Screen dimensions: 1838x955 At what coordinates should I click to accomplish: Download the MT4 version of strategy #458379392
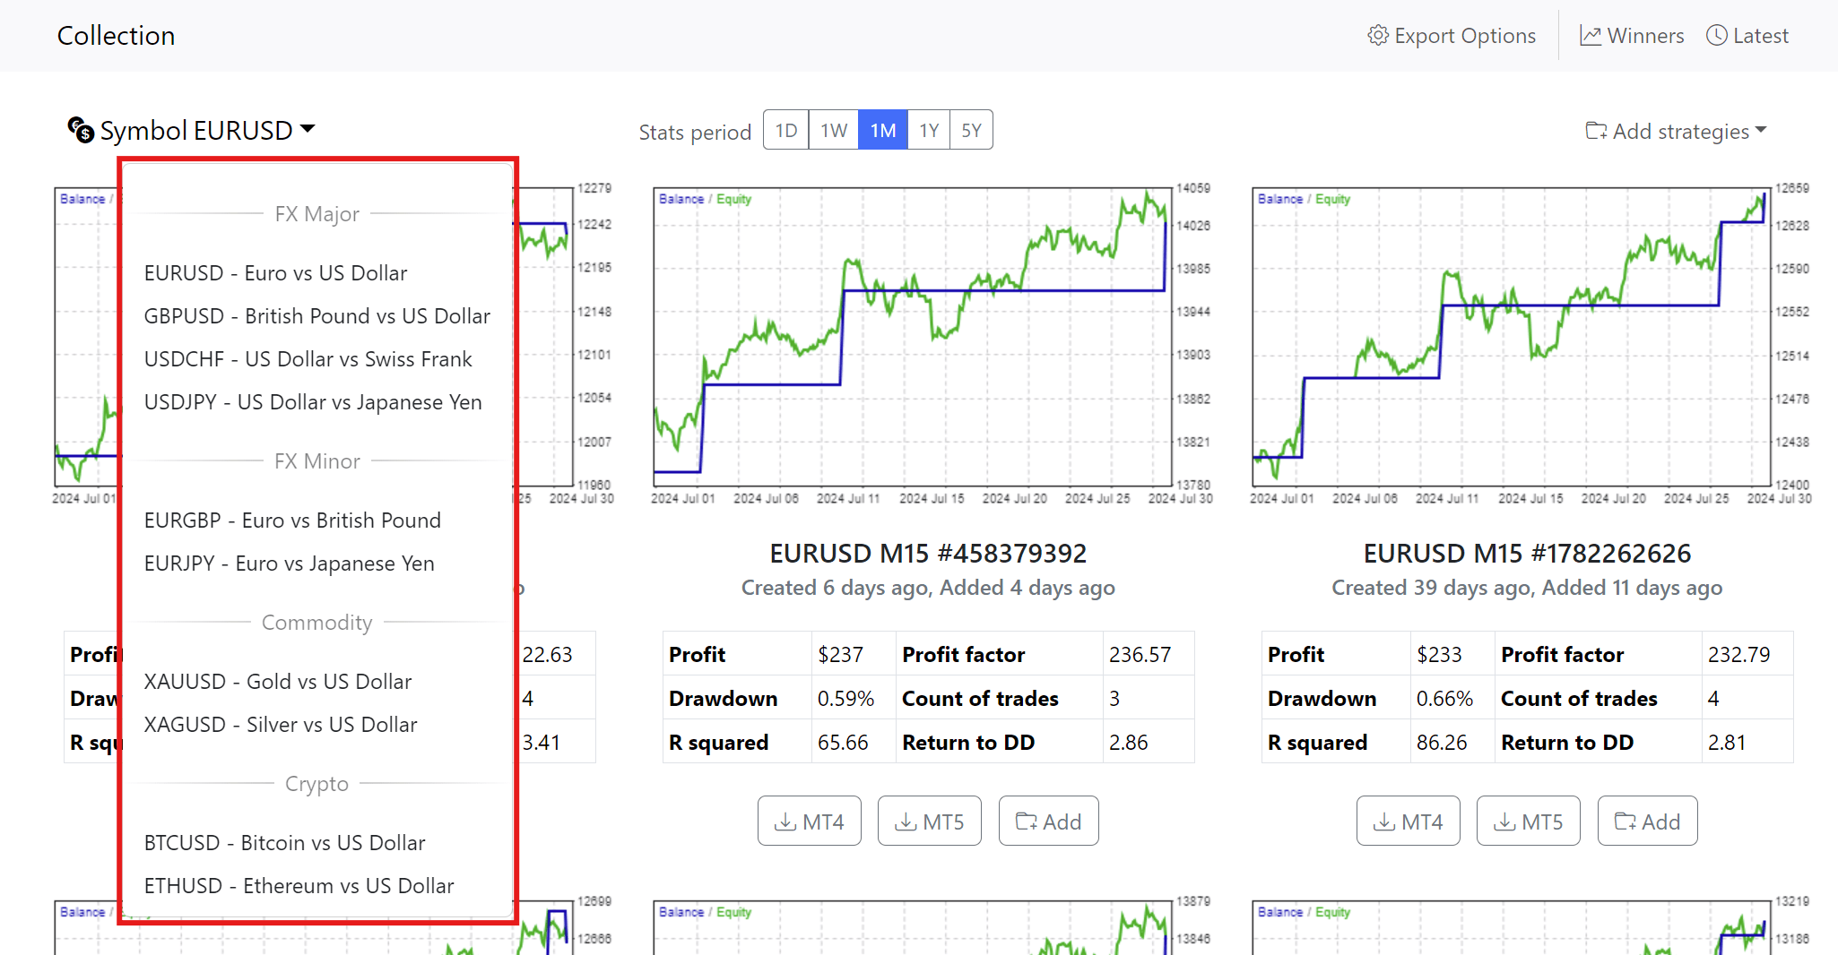click(809, 820)
